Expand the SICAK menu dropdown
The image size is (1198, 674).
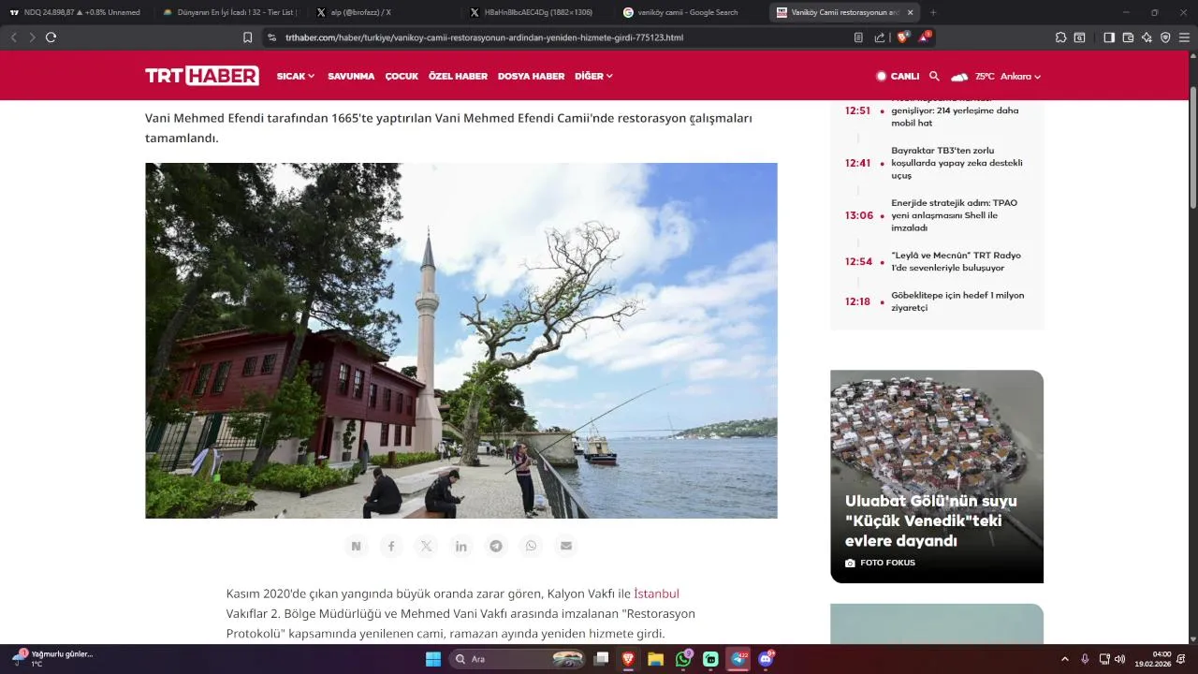coord(296,76)
